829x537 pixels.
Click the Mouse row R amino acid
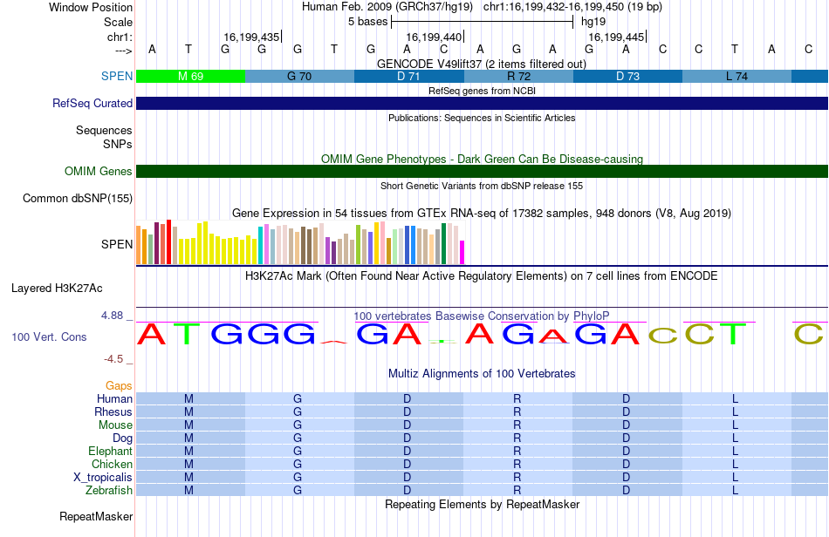pyautogui.click(x=517, y=425)
